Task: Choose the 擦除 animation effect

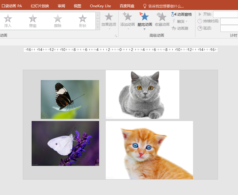Action: (58, 21)
